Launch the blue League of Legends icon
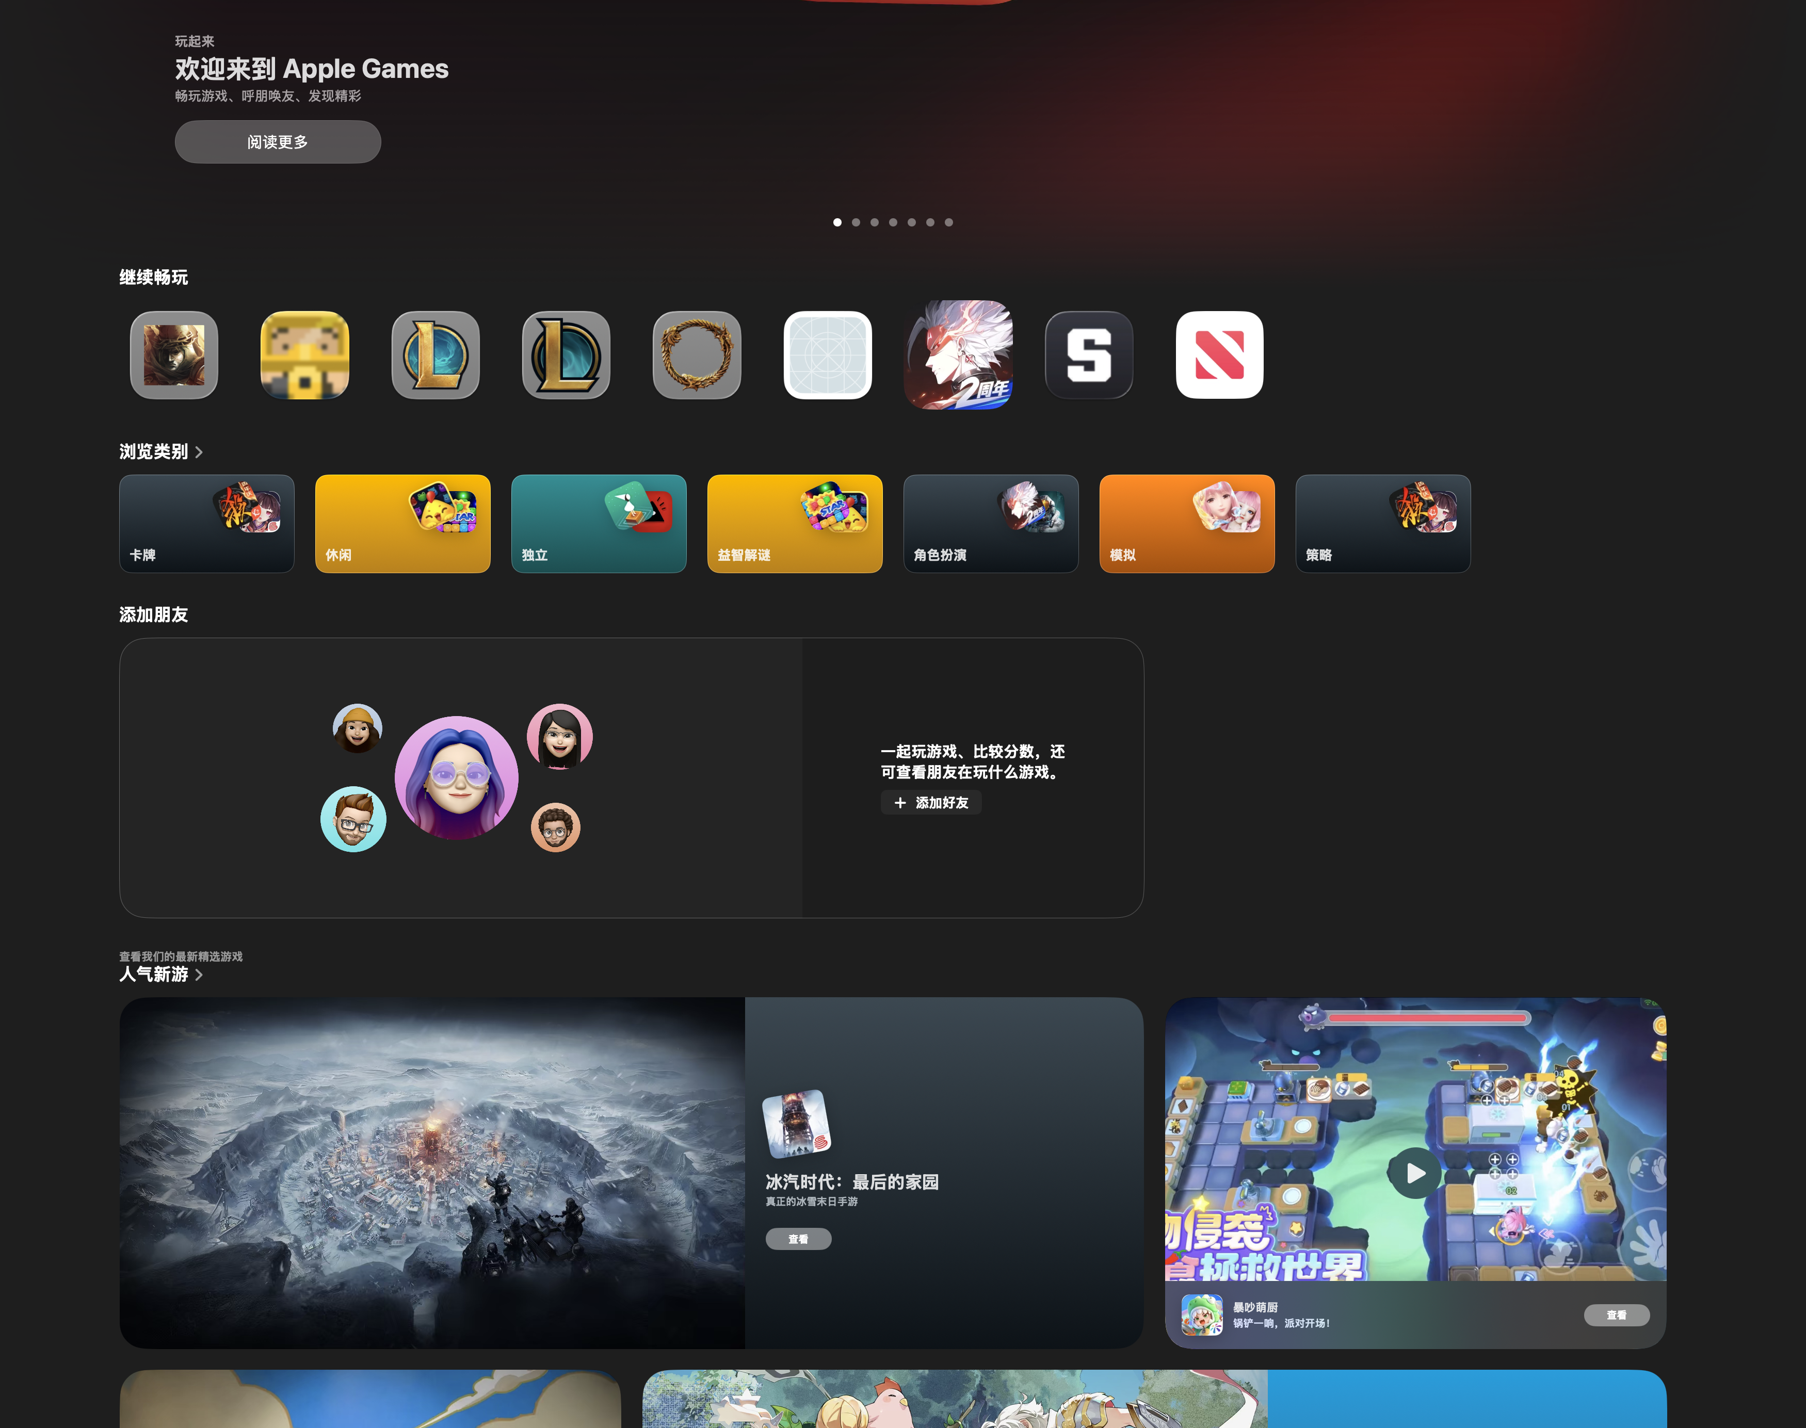This screenshot has width=1806, height=1428. coord(436,355)
